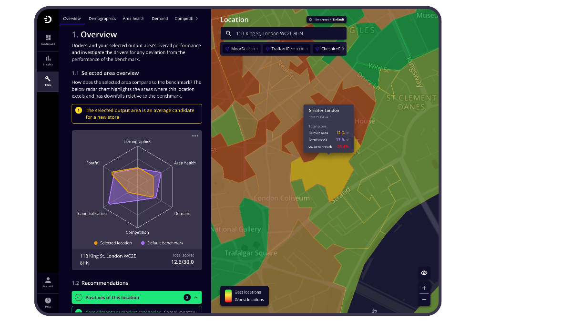Click the search magnifier icon
This screenshot has width=572, height=322.
pyautogui.click(x=229, y=33)
